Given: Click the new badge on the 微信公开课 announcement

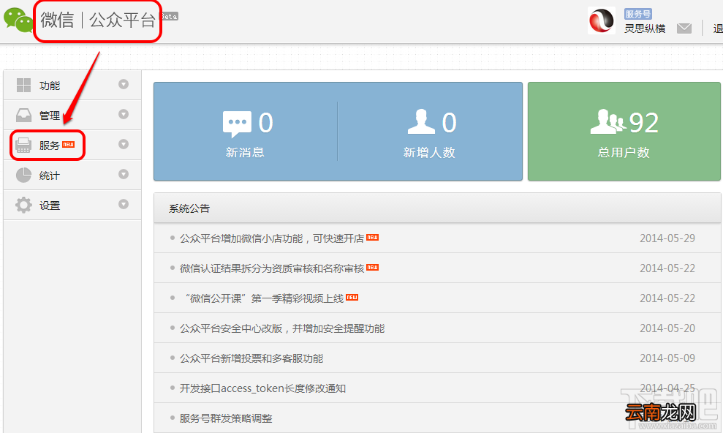Looking at the screenshot, I should coord(352,298).
